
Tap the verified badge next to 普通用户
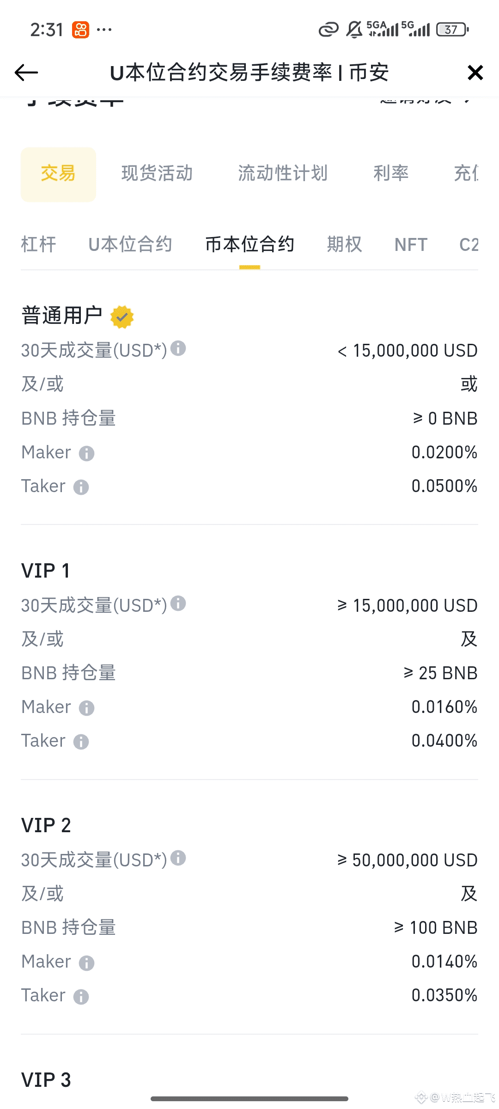pyautogui.click(x=122, y=317)
